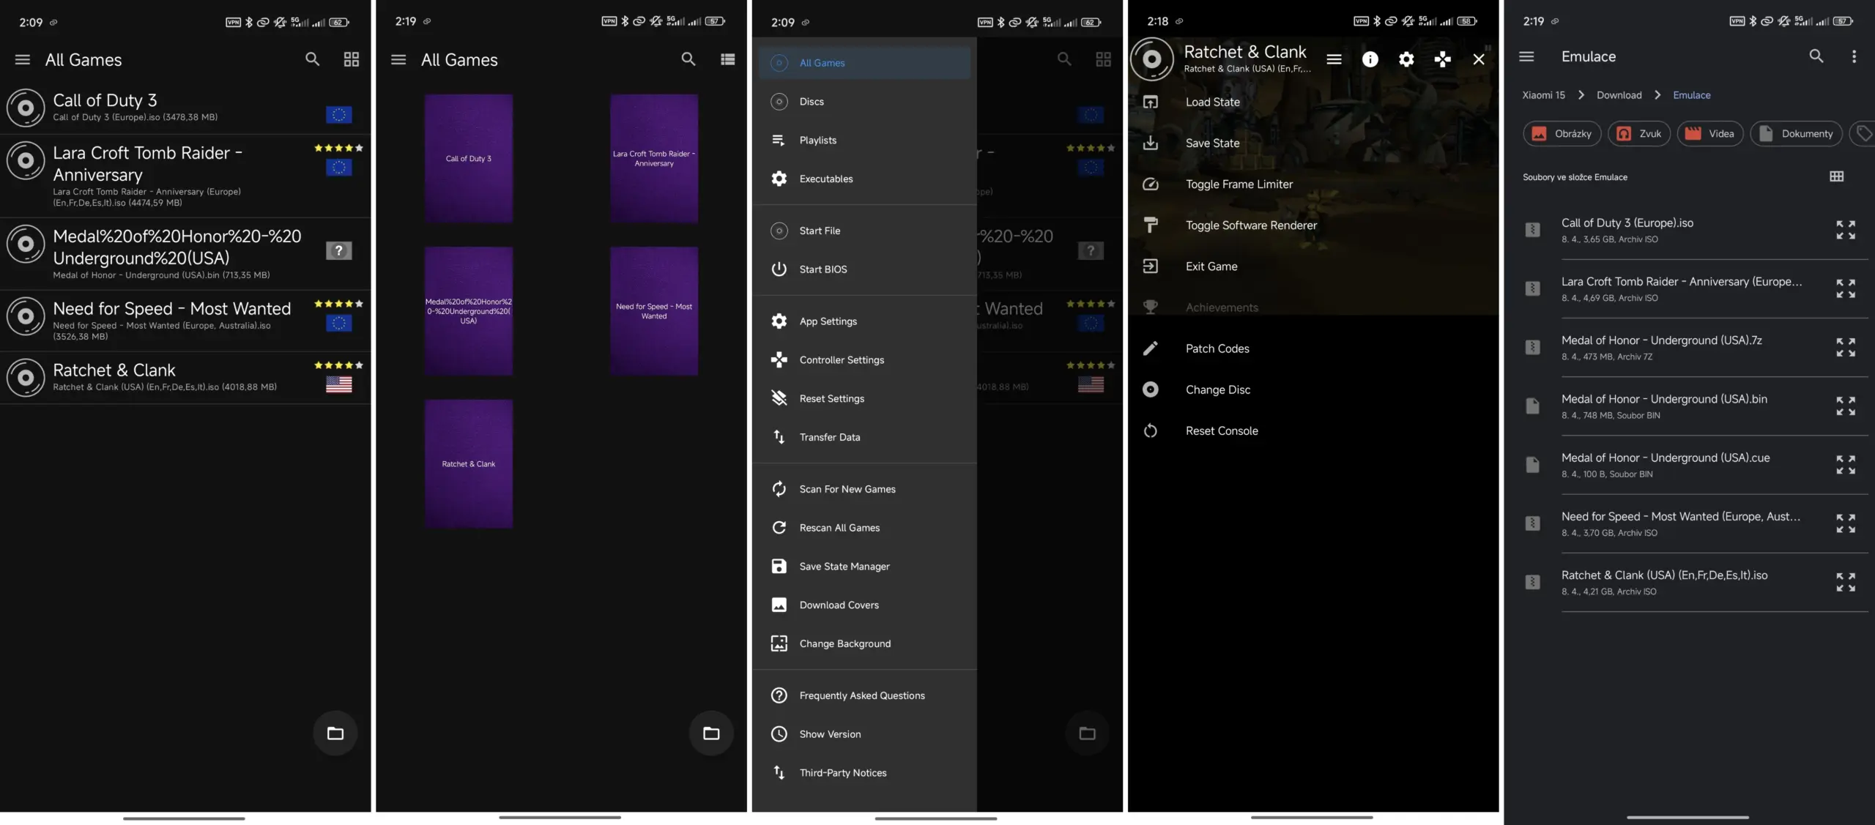Open Playlists in the drawer
The height and width of the screenshot is (825, 1875).
(x=864, y=140)
